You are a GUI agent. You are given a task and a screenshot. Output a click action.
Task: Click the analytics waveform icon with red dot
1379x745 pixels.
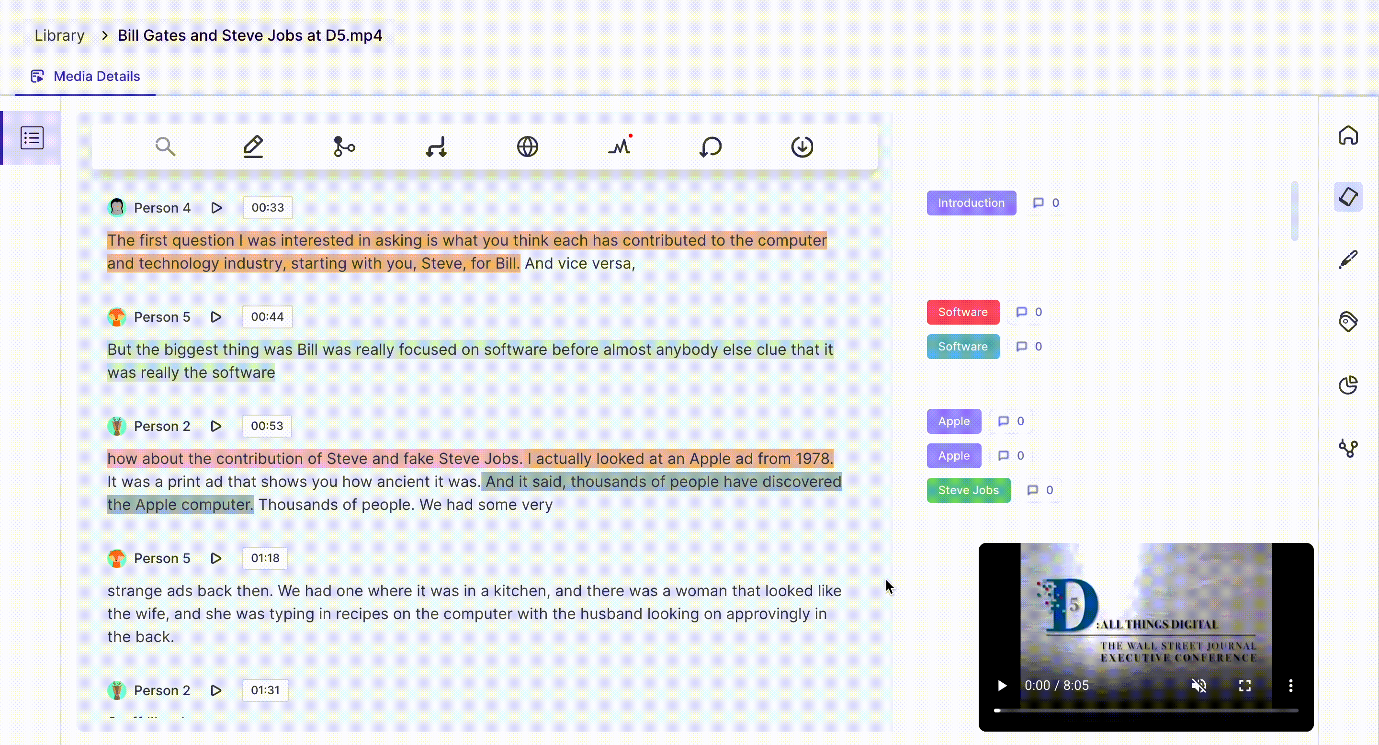point(620,146)
